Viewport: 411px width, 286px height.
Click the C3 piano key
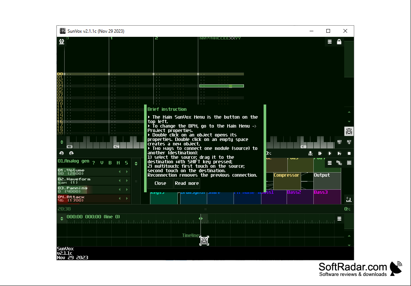coord(70,146)
